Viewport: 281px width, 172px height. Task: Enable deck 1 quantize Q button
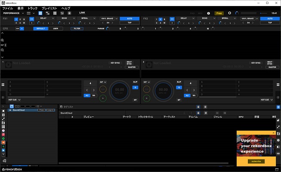(x=135, y=87)
